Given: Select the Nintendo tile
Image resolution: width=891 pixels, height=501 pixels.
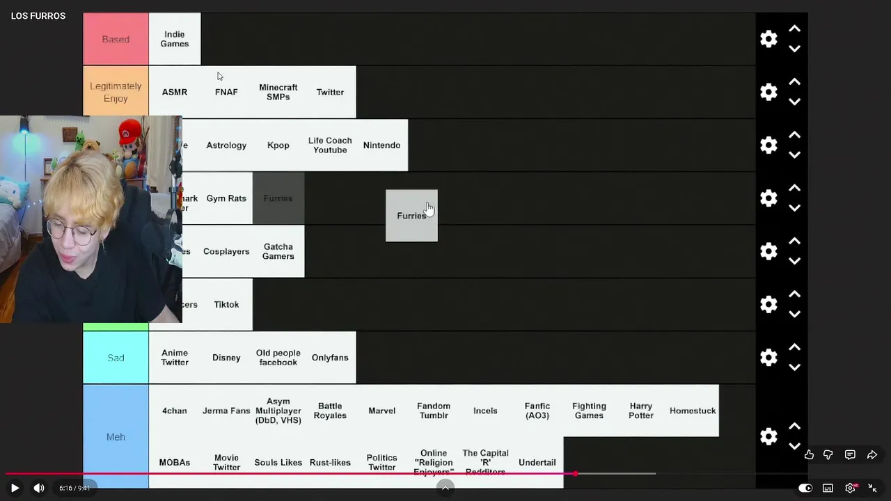Looking at the screenshot, I should coord(381,145).
